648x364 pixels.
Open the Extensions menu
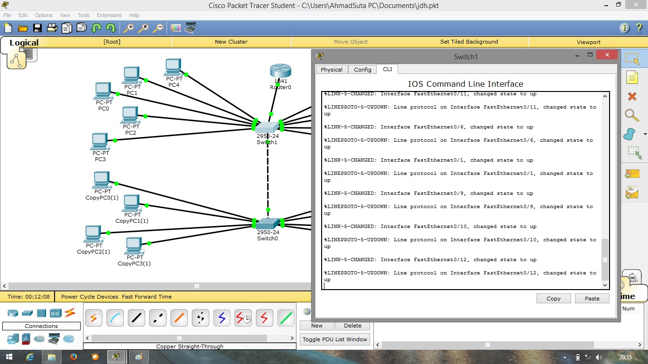coord(109,15)
